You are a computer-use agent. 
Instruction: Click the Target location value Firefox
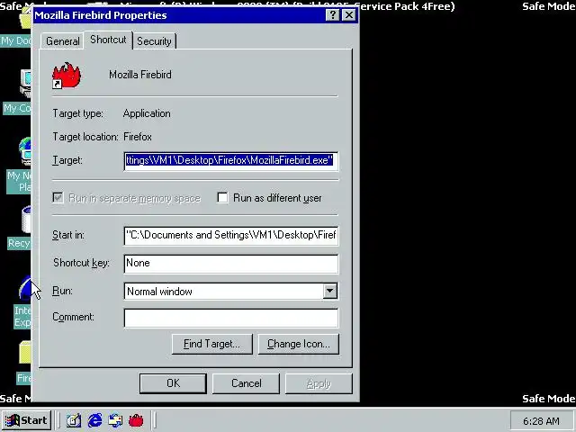pos(138,137)
